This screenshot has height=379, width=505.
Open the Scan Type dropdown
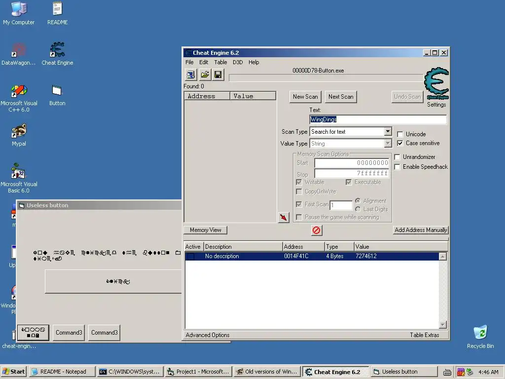pos(388,131)
